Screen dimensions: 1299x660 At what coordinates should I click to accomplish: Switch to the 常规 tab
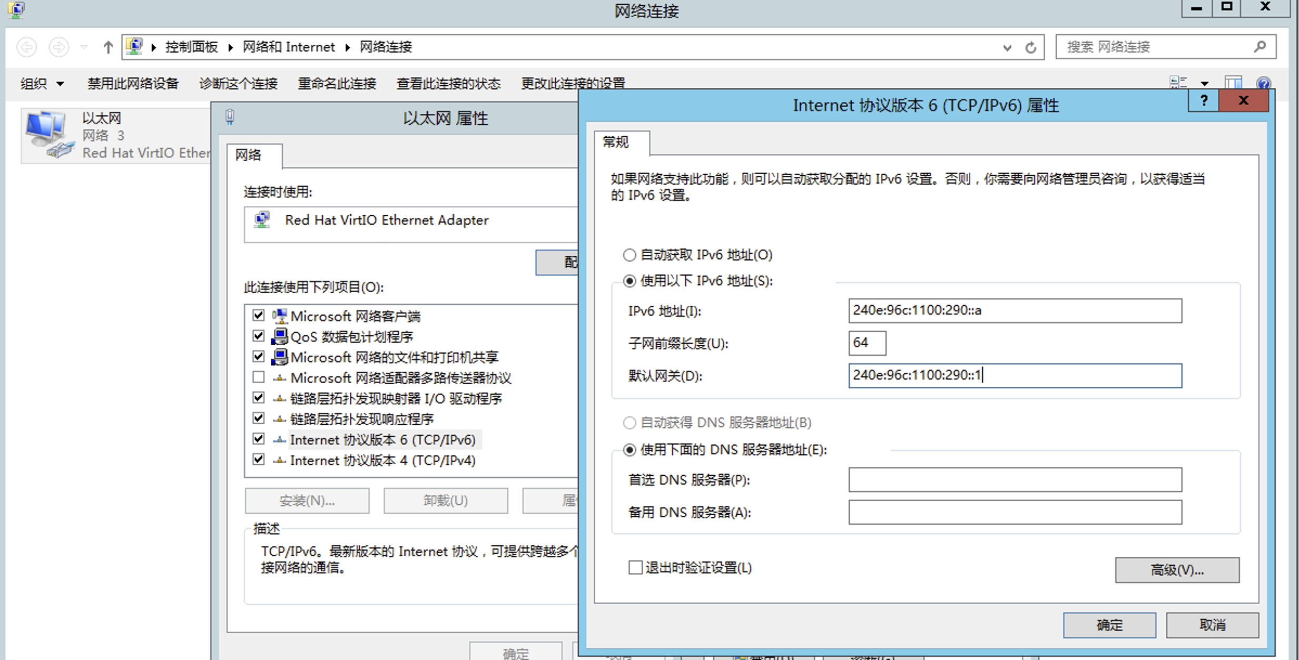(x=615, y=142)
